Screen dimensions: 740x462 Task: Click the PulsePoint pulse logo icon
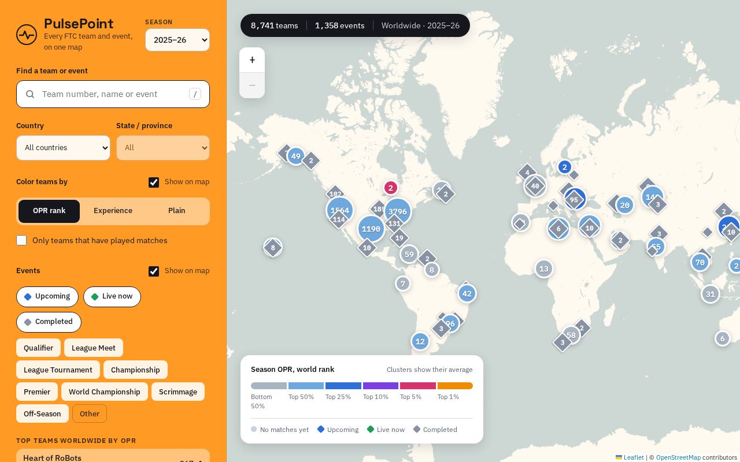pos(27,35)
